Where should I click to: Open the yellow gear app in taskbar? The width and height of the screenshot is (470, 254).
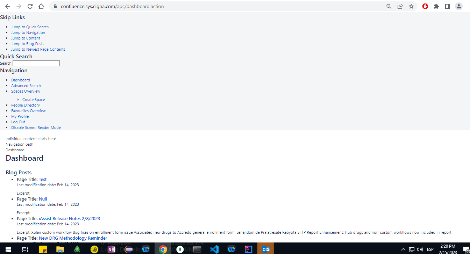pos(94,249)
